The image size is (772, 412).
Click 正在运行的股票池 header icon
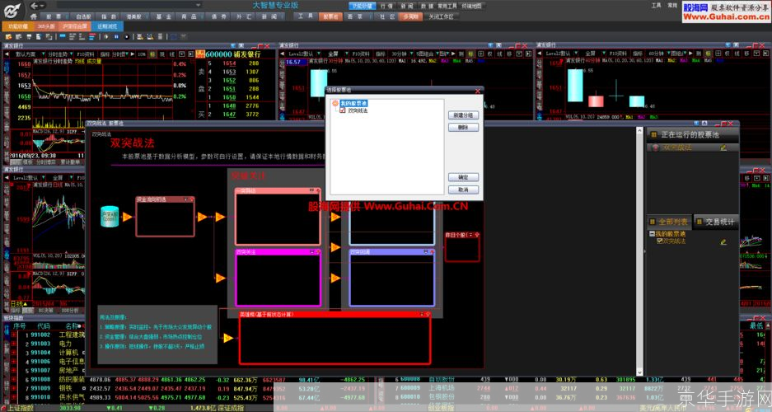tap(654, 134)
